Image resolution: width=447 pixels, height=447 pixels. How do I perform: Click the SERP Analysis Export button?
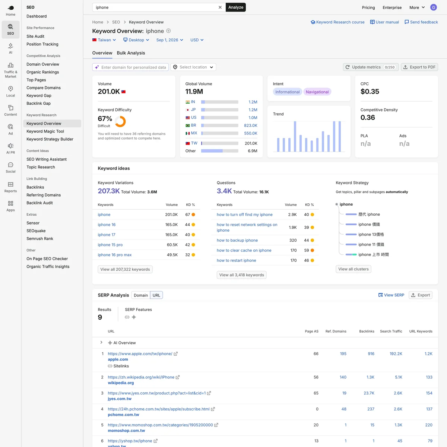421,295
